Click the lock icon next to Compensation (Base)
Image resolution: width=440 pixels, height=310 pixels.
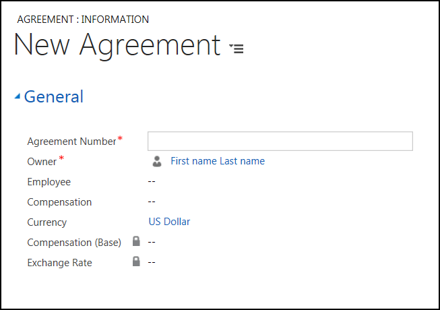(x=136, y=241)
